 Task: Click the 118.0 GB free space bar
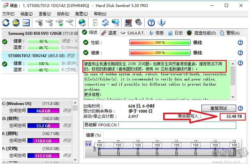(x=43, y=141)
